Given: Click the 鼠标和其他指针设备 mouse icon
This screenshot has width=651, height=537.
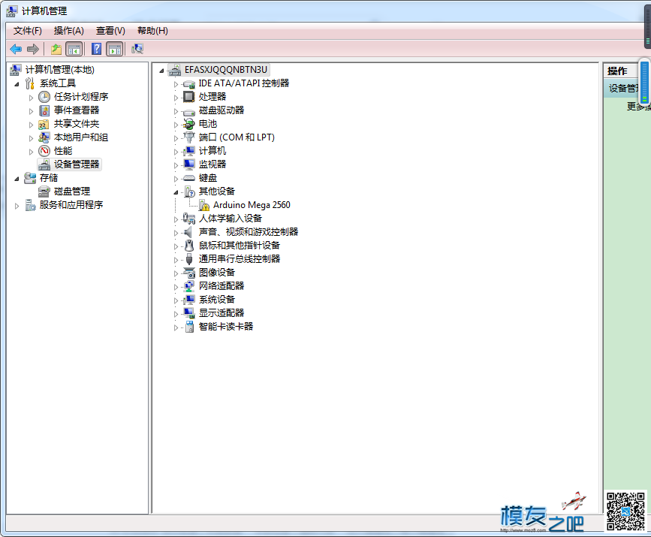Looking at the screenshot, I should (x=189, y=246).
